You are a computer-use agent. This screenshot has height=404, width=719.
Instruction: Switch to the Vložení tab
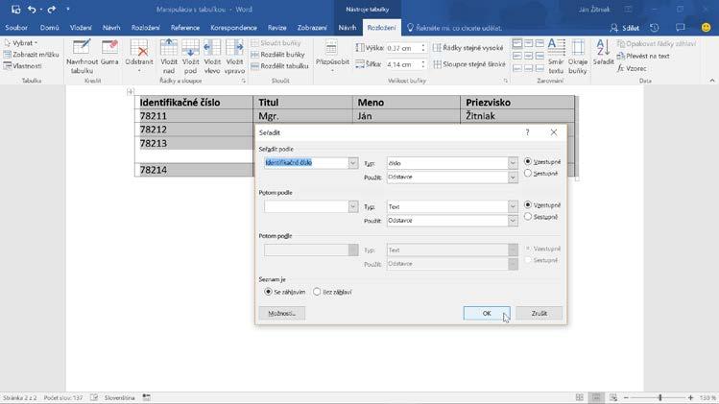pos(81,28)
